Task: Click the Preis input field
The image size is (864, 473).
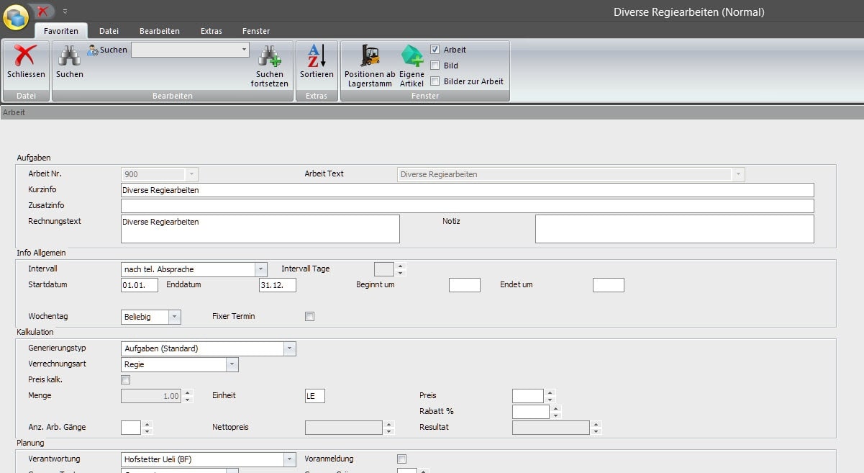Action: coord(528,396)
